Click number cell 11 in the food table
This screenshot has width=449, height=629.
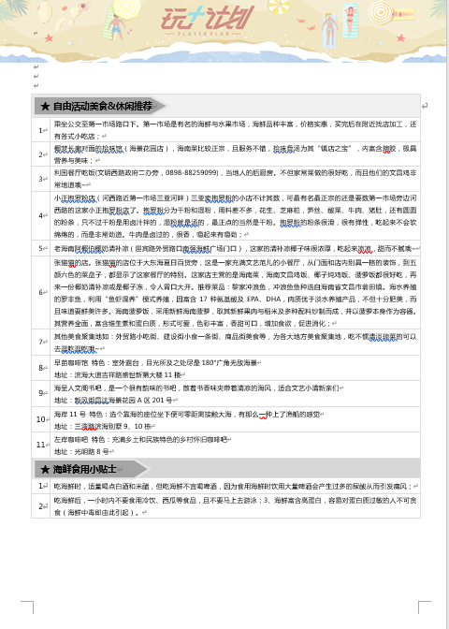41,445
